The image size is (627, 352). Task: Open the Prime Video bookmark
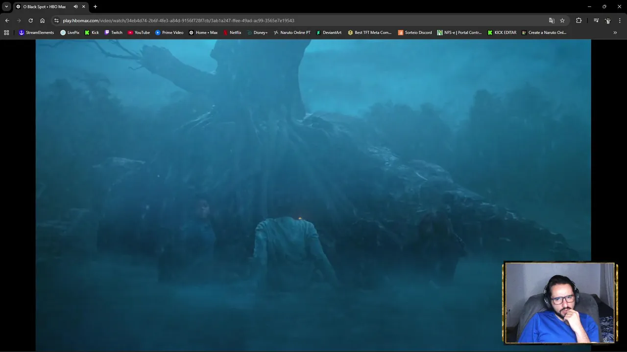coord(169,33)
